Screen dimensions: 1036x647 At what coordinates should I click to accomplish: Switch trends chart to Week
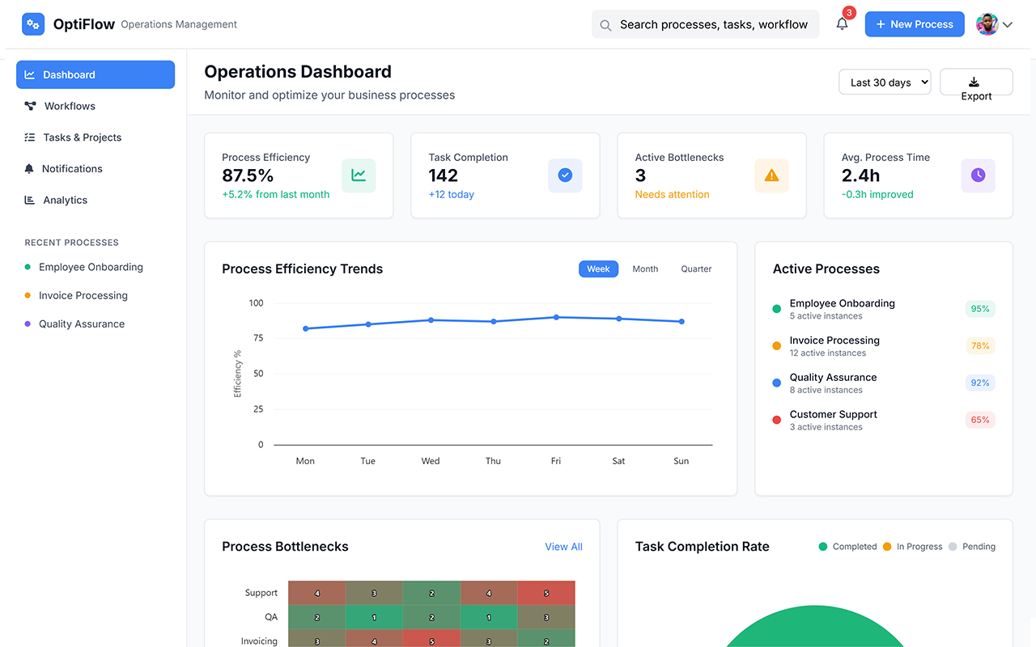[598, 269]
